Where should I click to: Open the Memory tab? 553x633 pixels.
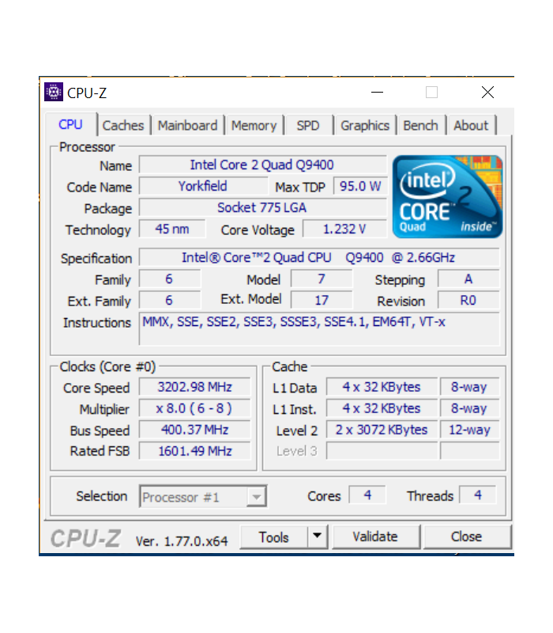pyautogui.click(x=254, y=126)
